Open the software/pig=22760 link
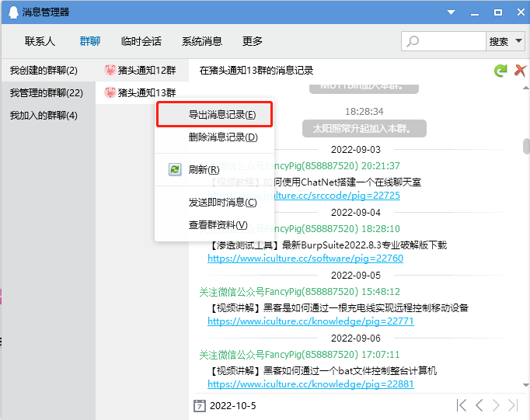 305,259
